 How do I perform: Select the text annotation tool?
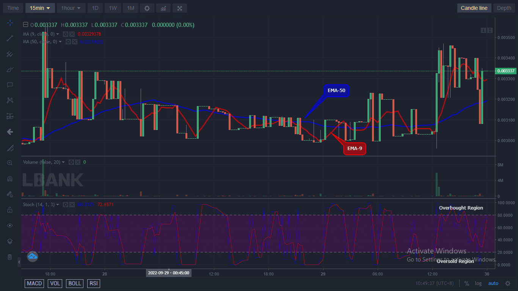[x=10, y=85]
